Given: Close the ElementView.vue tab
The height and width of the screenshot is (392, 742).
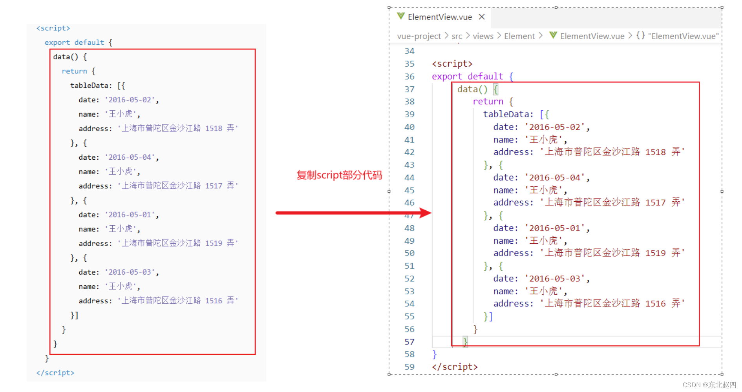Looking at the screenshot, I should click(x=482, y=17).
